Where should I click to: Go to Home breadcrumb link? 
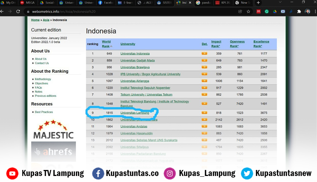[x=35, y=20]
